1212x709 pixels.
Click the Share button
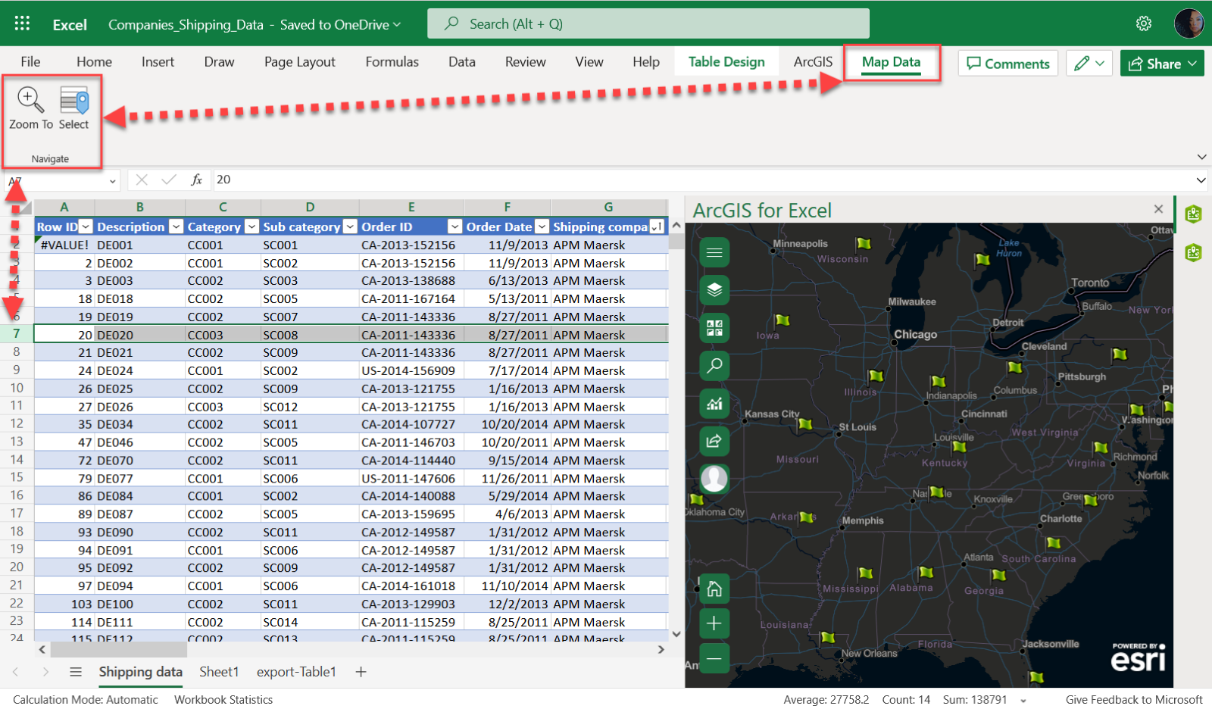click(x=1162, y=64)
